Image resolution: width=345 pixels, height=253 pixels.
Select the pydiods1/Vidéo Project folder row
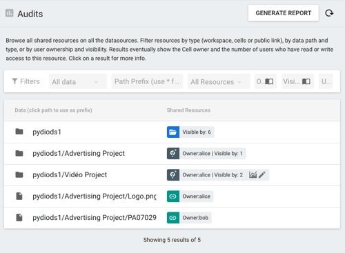(x=172, y=175)
